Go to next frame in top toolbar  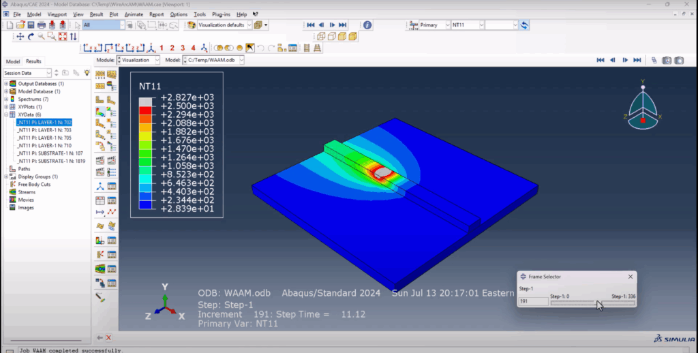click(x=332, y=25)
